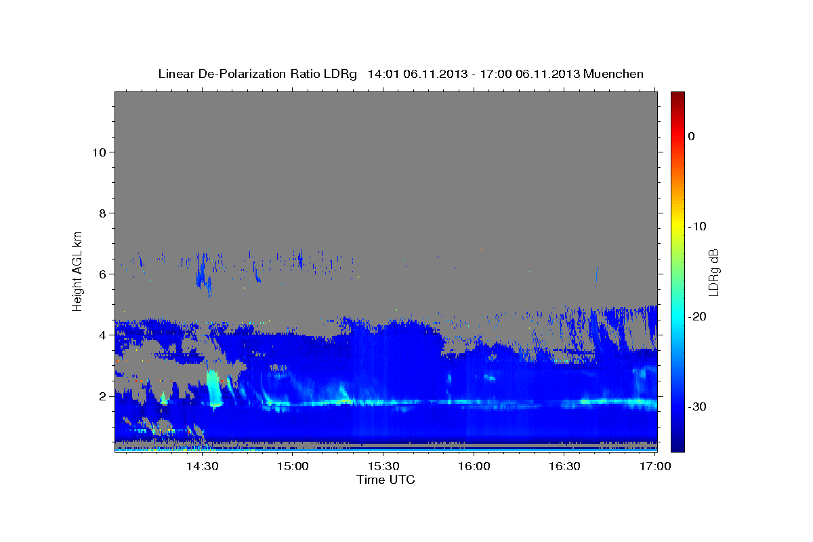Click the high cloud streak near 6 km at 14:30

[x=202, y=271]
